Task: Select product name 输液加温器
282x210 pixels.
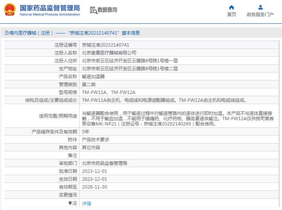Action: 93,77
